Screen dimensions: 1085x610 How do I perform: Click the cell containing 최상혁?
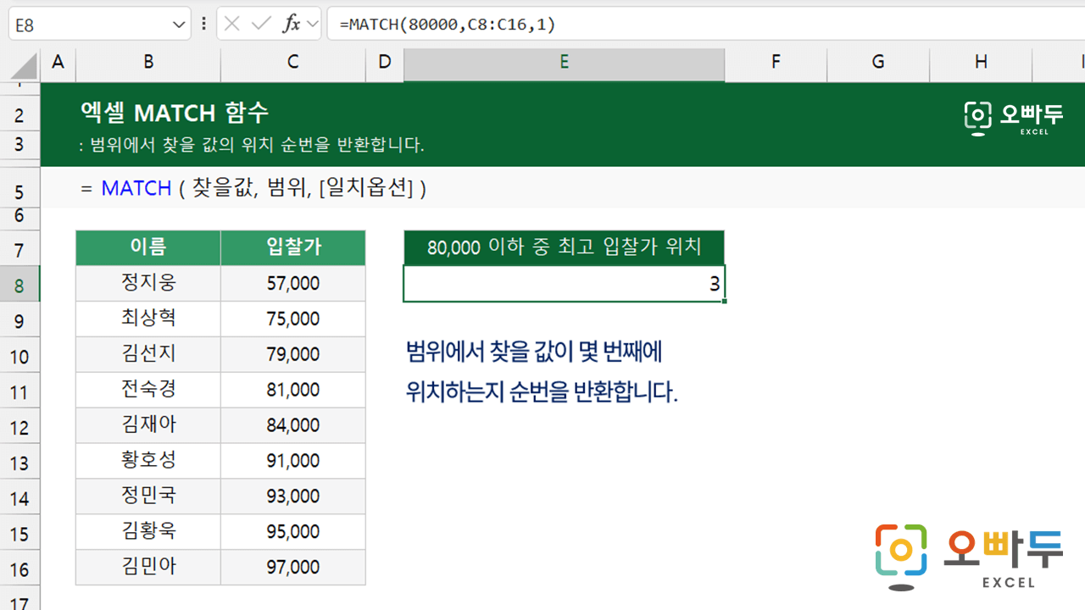(x=148, y=319)
